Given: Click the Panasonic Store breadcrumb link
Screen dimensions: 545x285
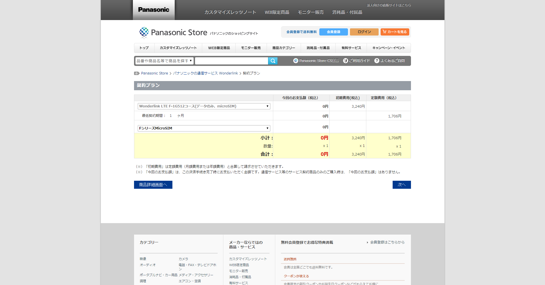Looking at the screenshot, I should [155, 73].
